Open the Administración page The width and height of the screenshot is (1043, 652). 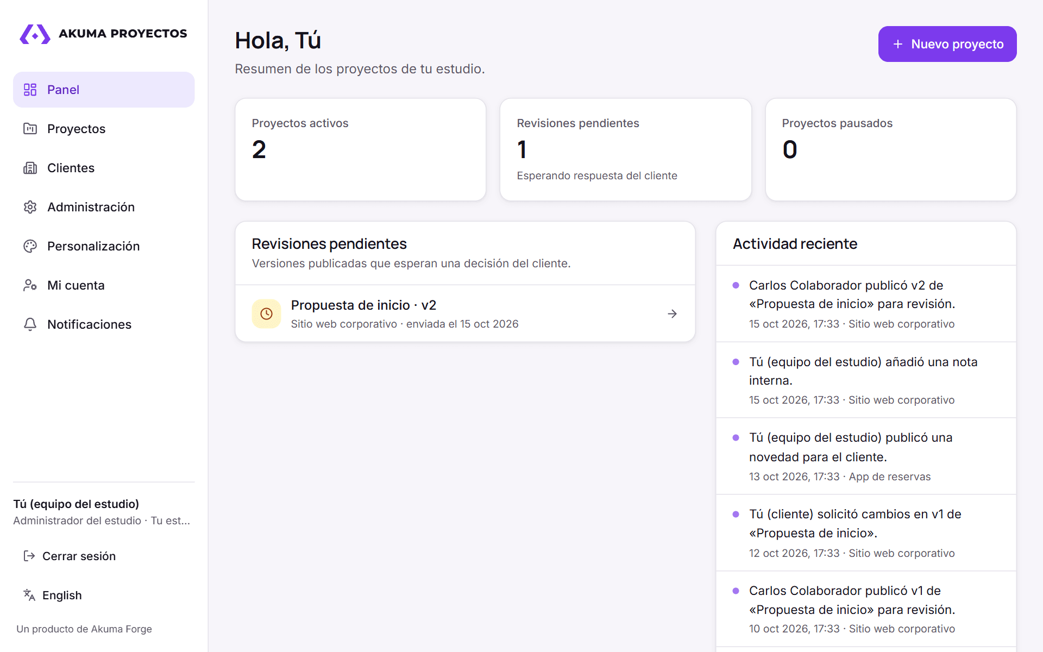pos(104,207)
